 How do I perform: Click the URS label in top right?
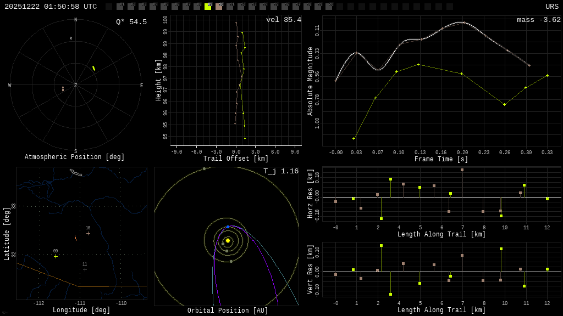(551, 7)
